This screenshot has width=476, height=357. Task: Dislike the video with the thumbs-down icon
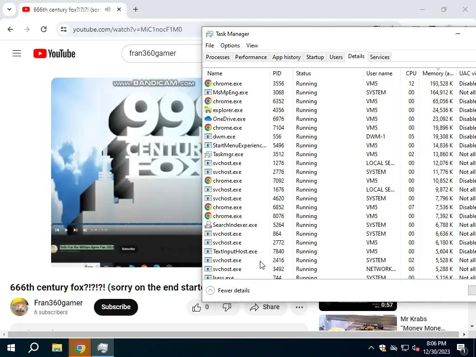[227, 307]
